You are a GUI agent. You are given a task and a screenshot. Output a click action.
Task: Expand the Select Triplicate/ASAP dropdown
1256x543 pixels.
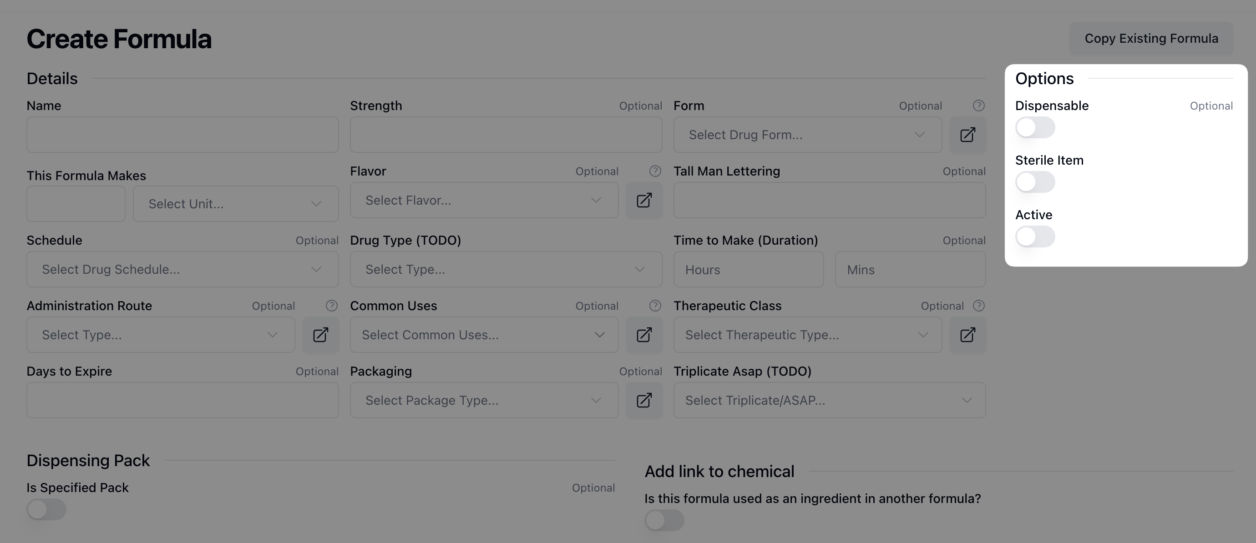tap(829, 400)
